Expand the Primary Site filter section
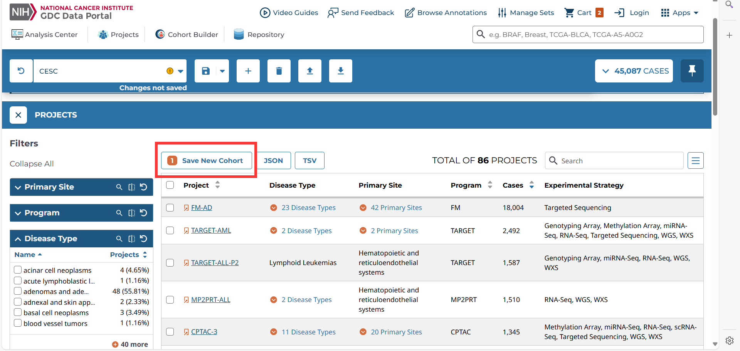The image size is (740, 351). 18,187
